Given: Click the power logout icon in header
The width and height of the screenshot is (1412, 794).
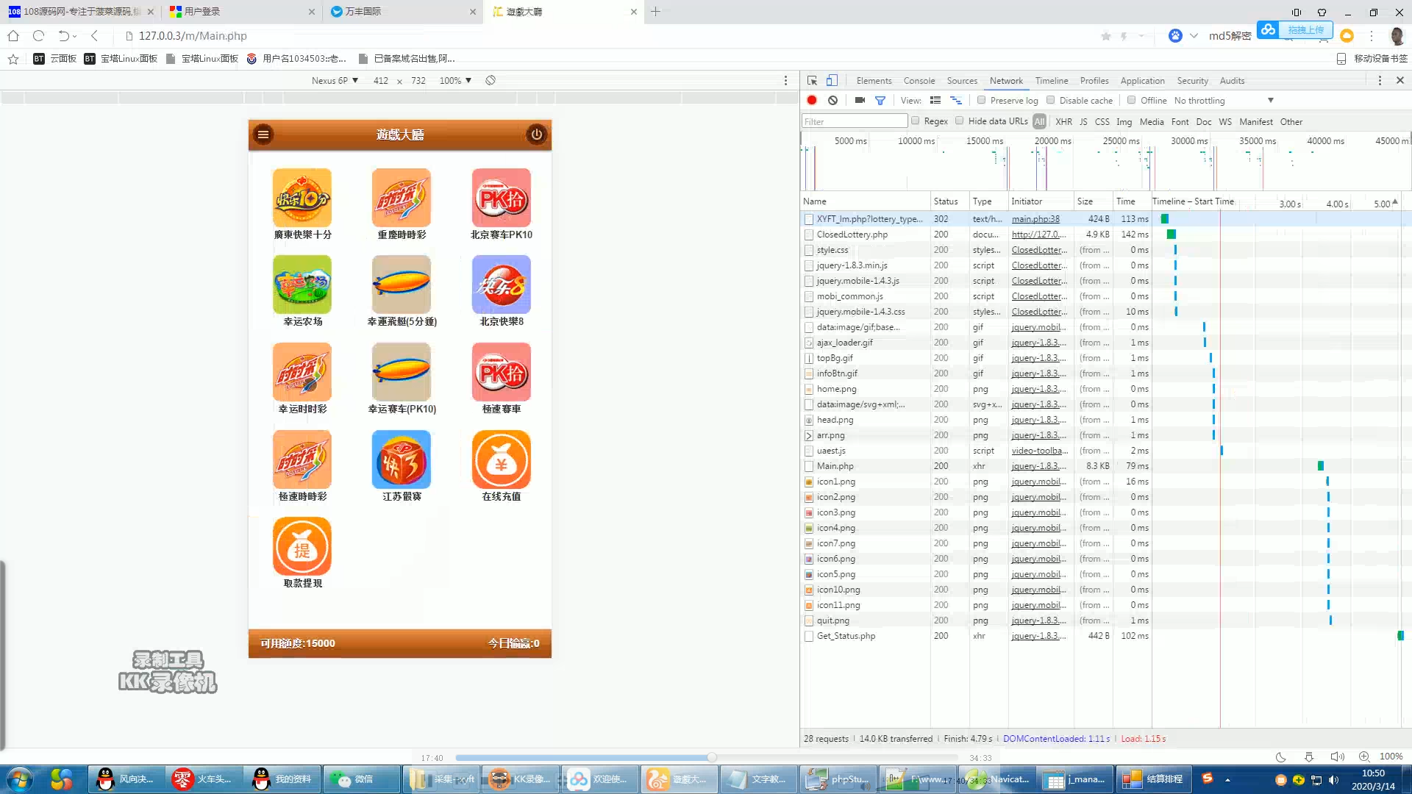Looking at the screenshot, I should click(x=536, y=135).
